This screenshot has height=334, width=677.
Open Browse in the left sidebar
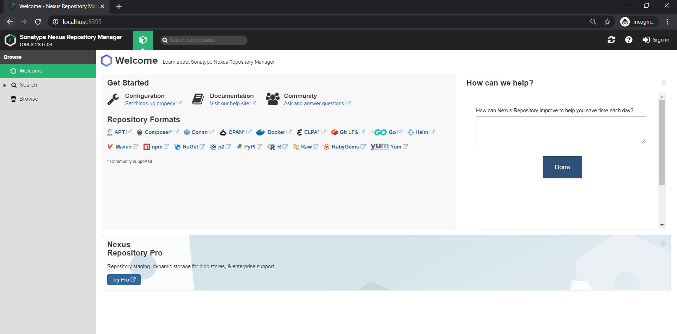(x=29, y=99)
